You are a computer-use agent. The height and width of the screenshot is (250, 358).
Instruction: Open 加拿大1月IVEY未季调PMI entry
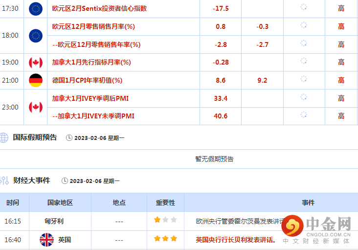tap(93, 116)
